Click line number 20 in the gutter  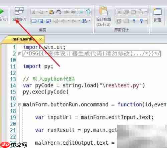pyautogui.click(x=13, y=124)
